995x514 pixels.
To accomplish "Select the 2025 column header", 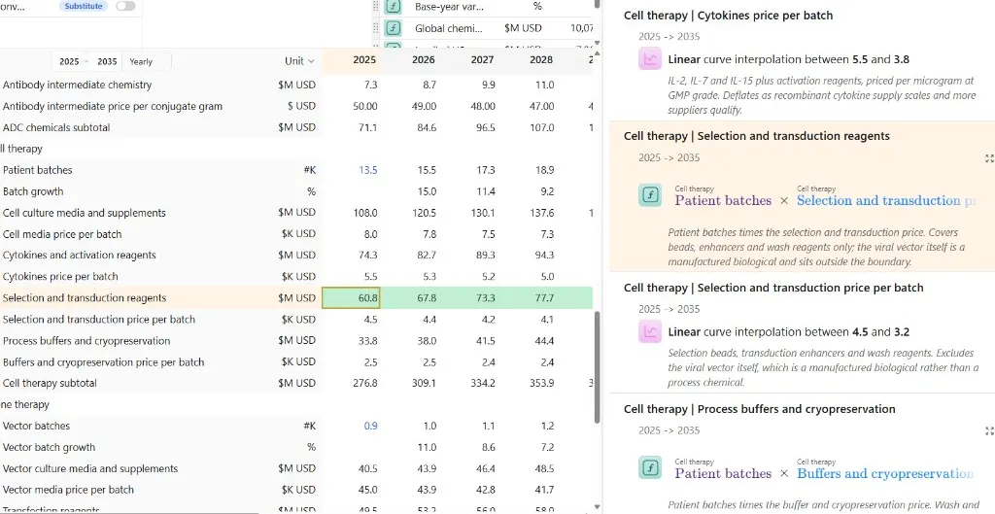I will click(x=364, y=59).
